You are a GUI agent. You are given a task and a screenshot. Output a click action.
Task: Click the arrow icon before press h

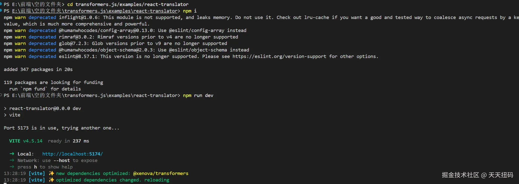[x=12, y=167]
